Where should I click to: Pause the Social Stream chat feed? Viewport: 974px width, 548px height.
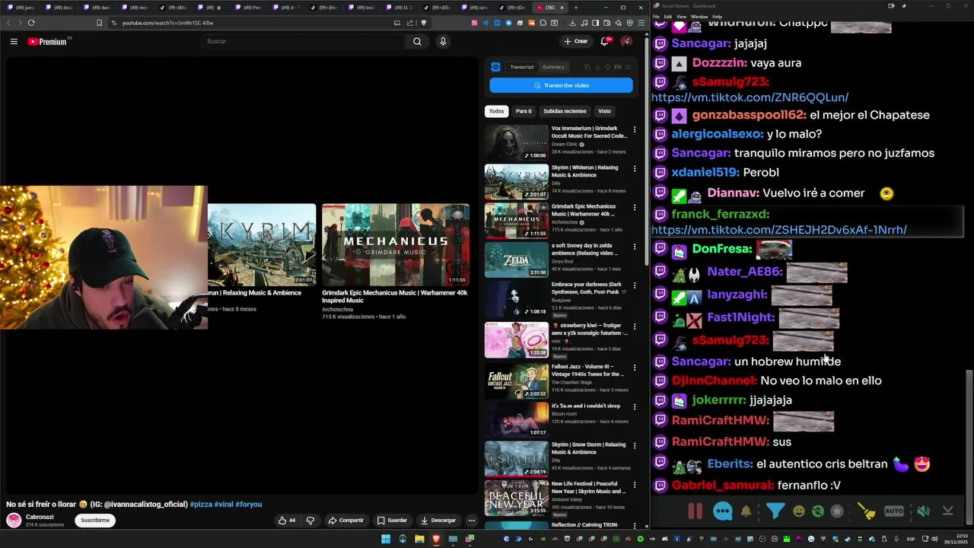pos(695,511)
